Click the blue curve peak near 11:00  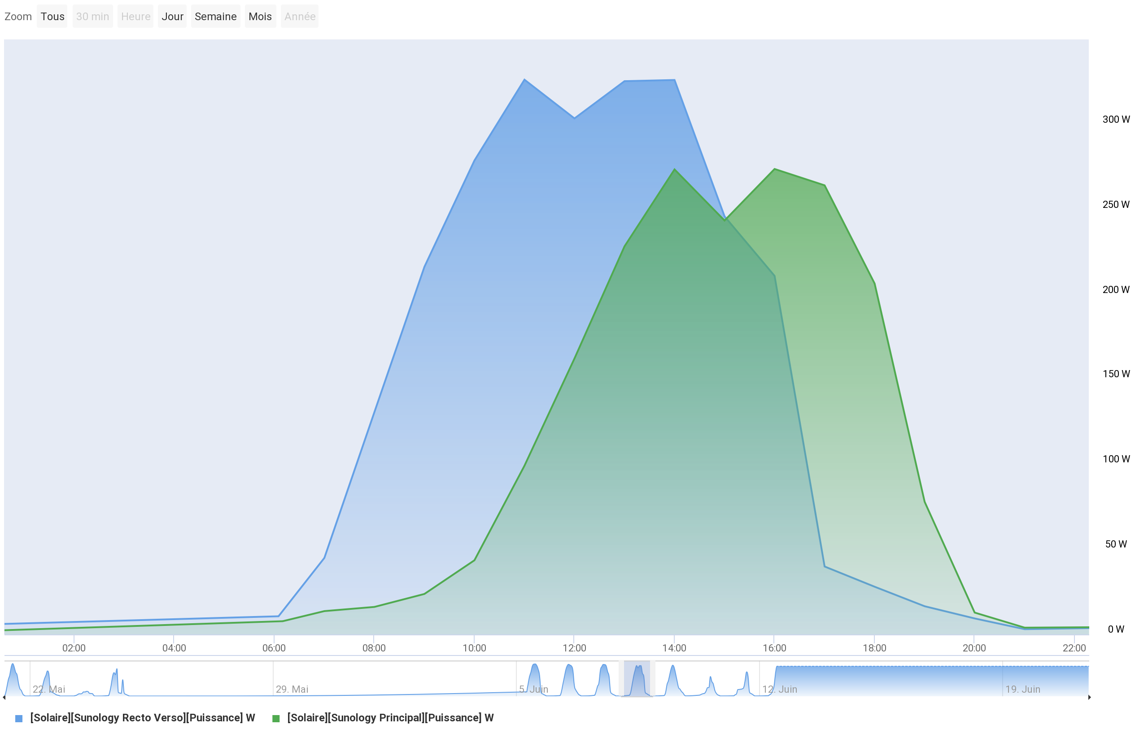[524, 80]
